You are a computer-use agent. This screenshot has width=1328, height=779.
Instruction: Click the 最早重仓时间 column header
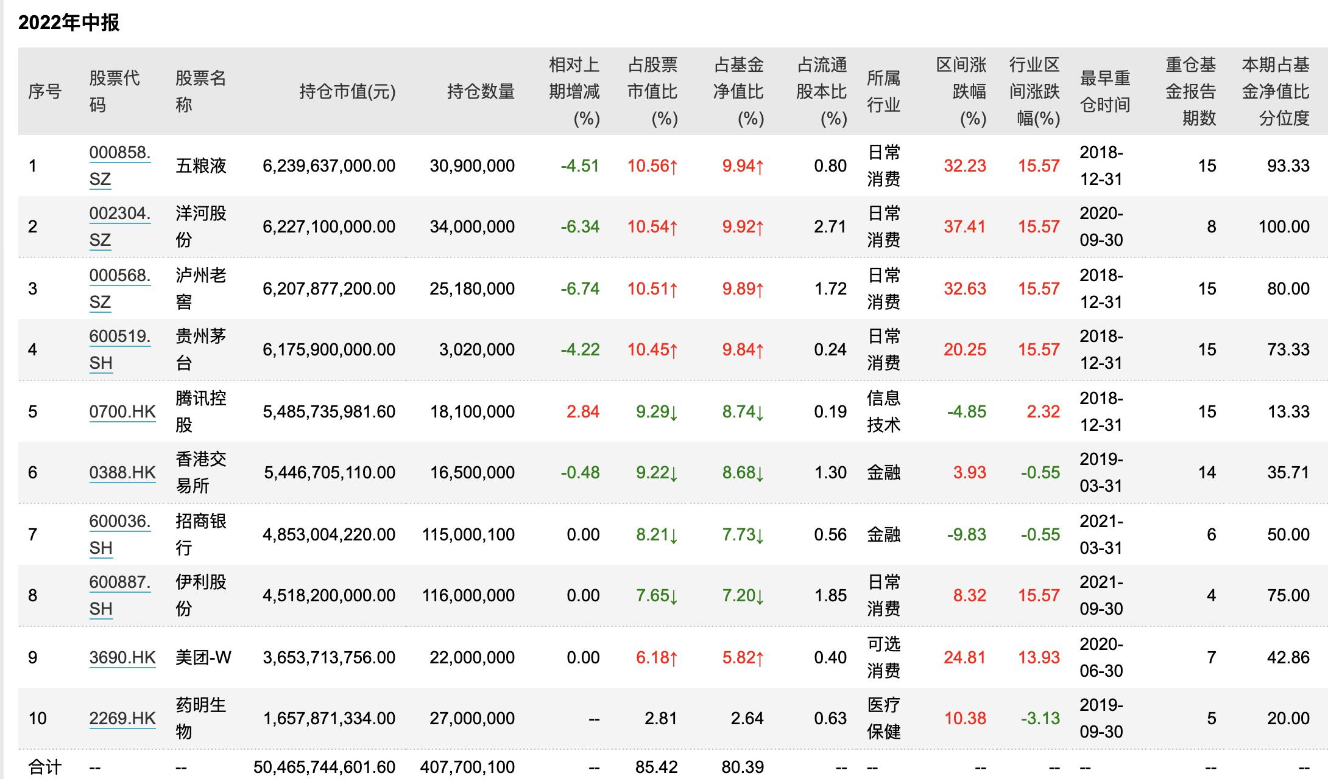[x=1105, y=91]
